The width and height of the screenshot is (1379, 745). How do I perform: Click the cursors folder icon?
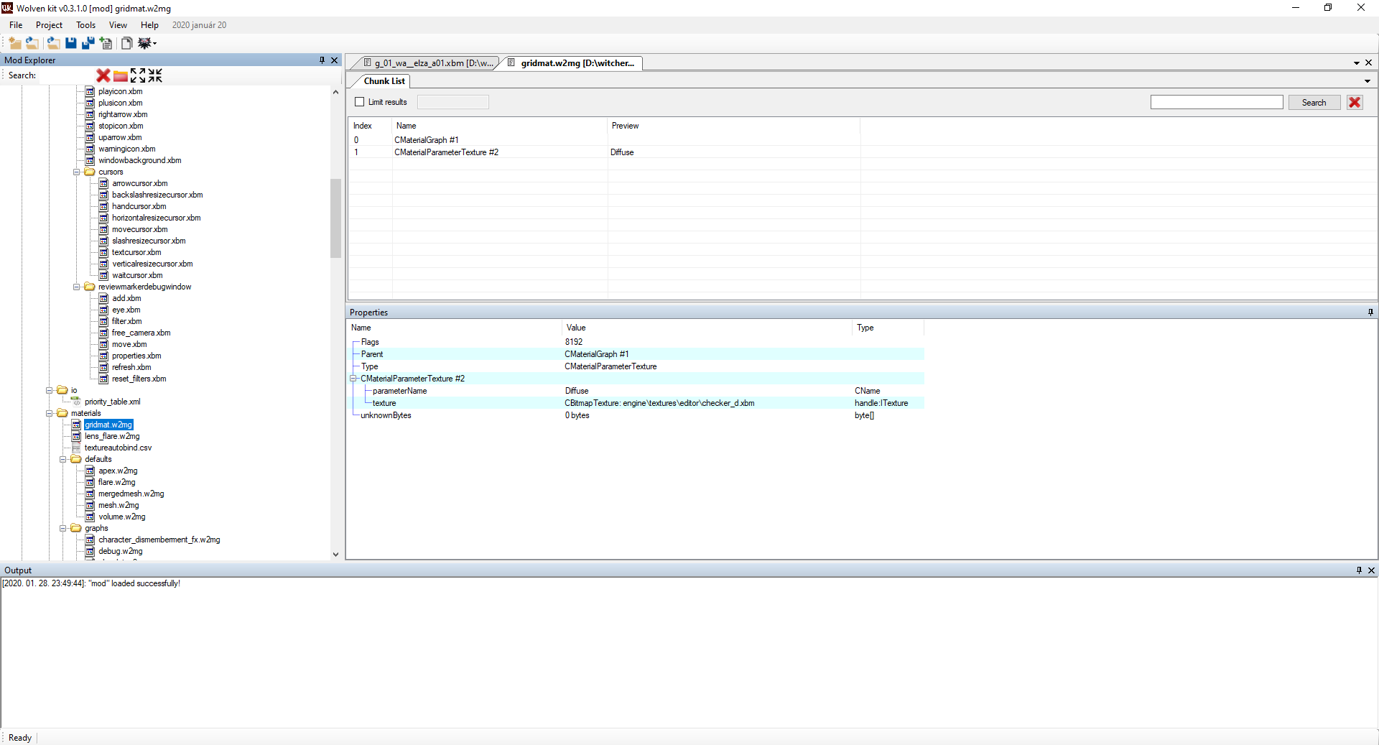point(90,172)
